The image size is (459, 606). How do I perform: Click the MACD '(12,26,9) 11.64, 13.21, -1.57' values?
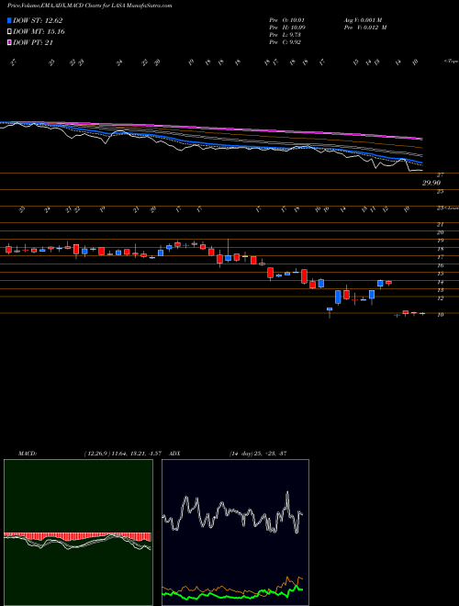click(x=125, y=454)
